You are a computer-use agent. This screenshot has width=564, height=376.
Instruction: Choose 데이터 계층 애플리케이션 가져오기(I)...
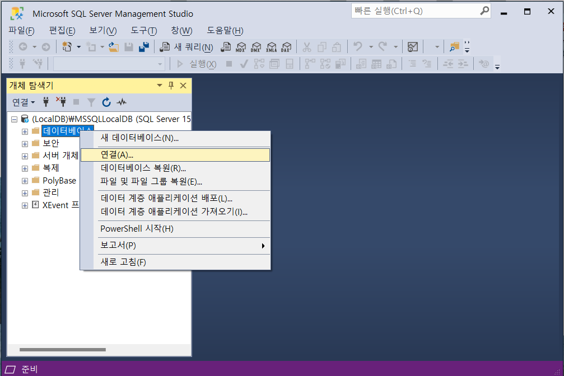[175, 211]
